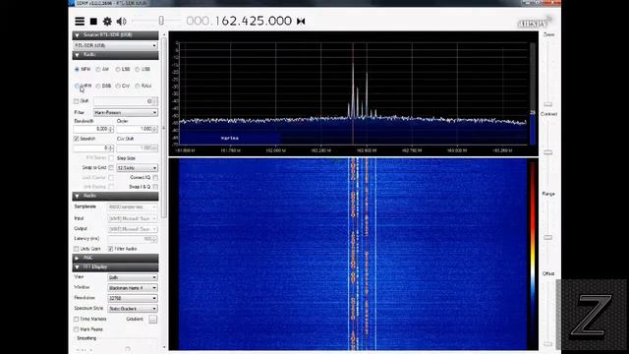
Task: Click the Gradient edit button
Action: click(153, 320)
